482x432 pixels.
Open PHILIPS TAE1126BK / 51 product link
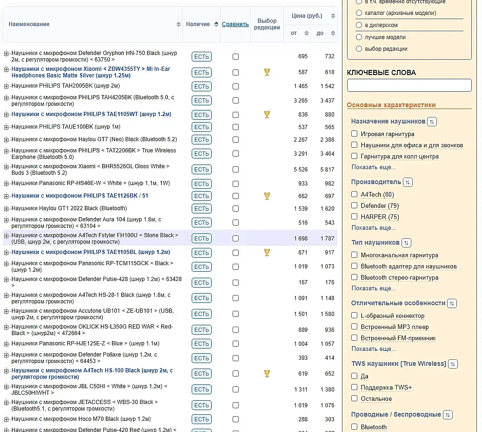pyautogui.click(x=80, y=196)
